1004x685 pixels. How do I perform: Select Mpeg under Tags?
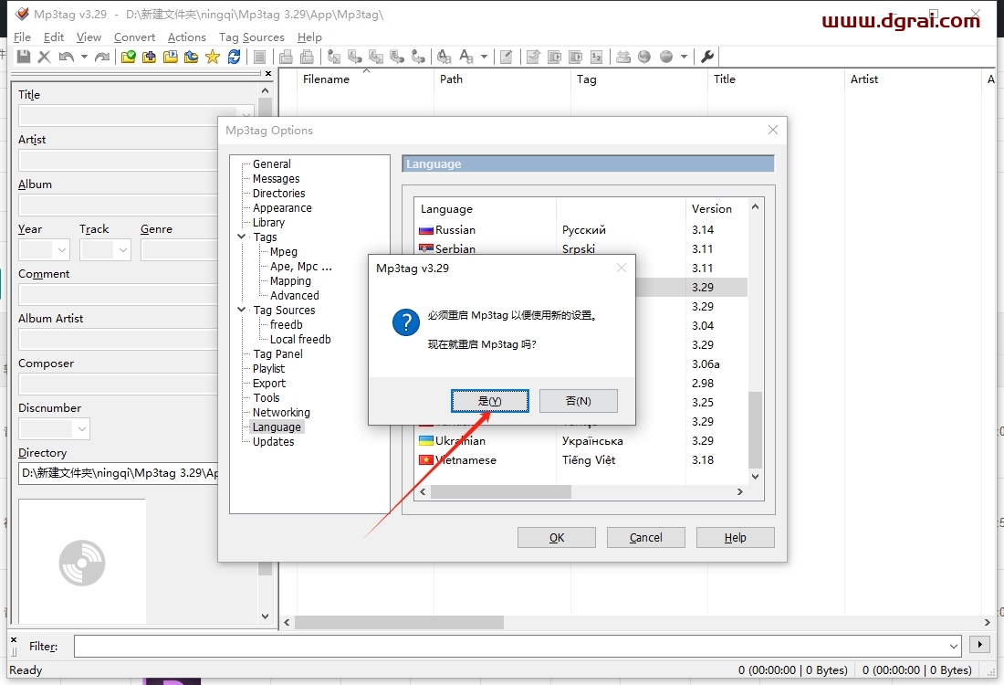[284, 252]
